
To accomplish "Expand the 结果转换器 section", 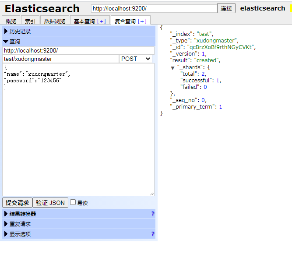I will [79, 214].
